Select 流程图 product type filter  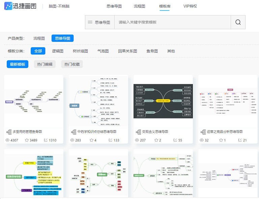point(39,38)
